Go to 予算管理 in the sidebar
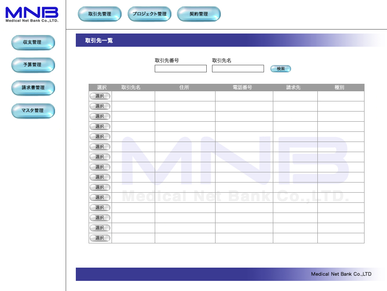The image size is (387, 291). (33, 65)
